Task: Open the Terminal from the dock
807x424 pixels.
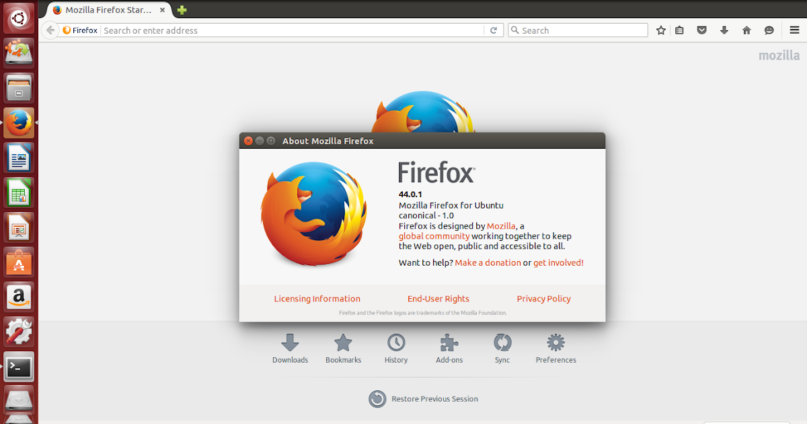Action: click(19, 367)
